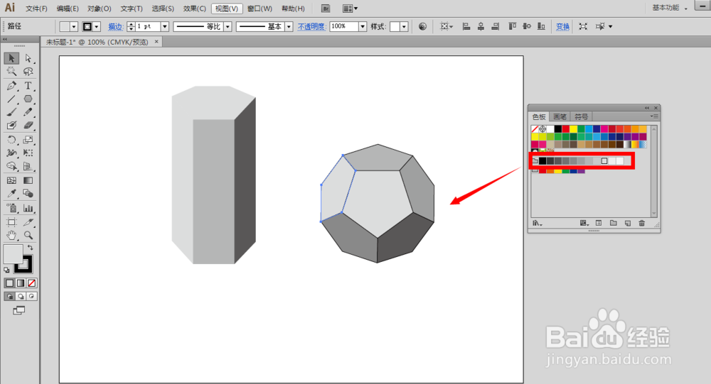Select the Slice tool
This screenshot has width=711, height=384.
pyautogui.click(x=28, y=222)
